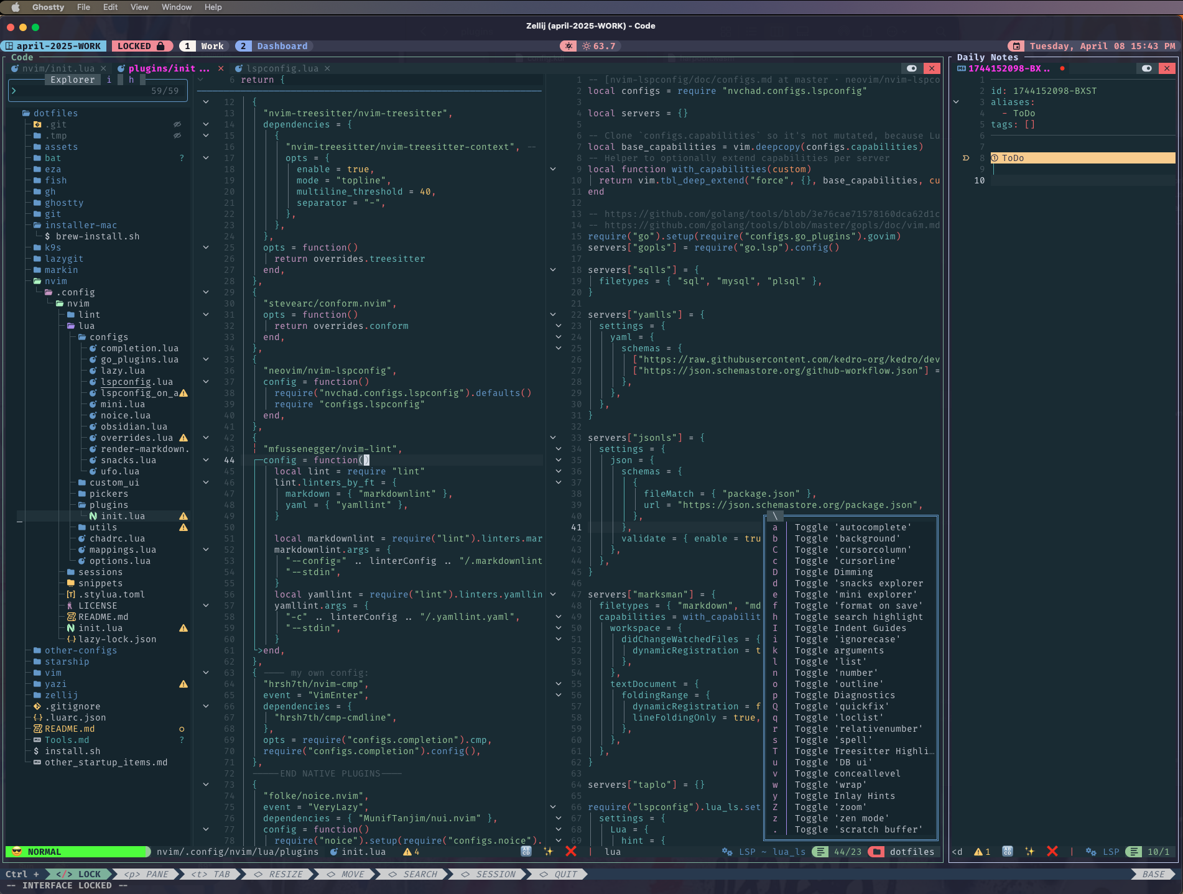Collapse the fold at line 12 chevron
The height and width of the screenshot is (894, 1183).
click(206, 102)
